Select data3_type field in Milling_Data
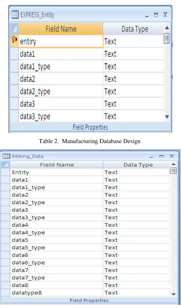This screenshot has height=308, width=181. (56, 217)
